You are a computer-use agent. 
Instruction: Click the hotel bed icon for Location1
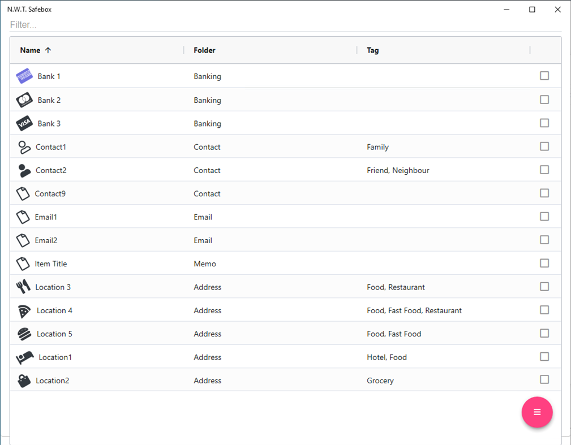[x=25, y=357]
